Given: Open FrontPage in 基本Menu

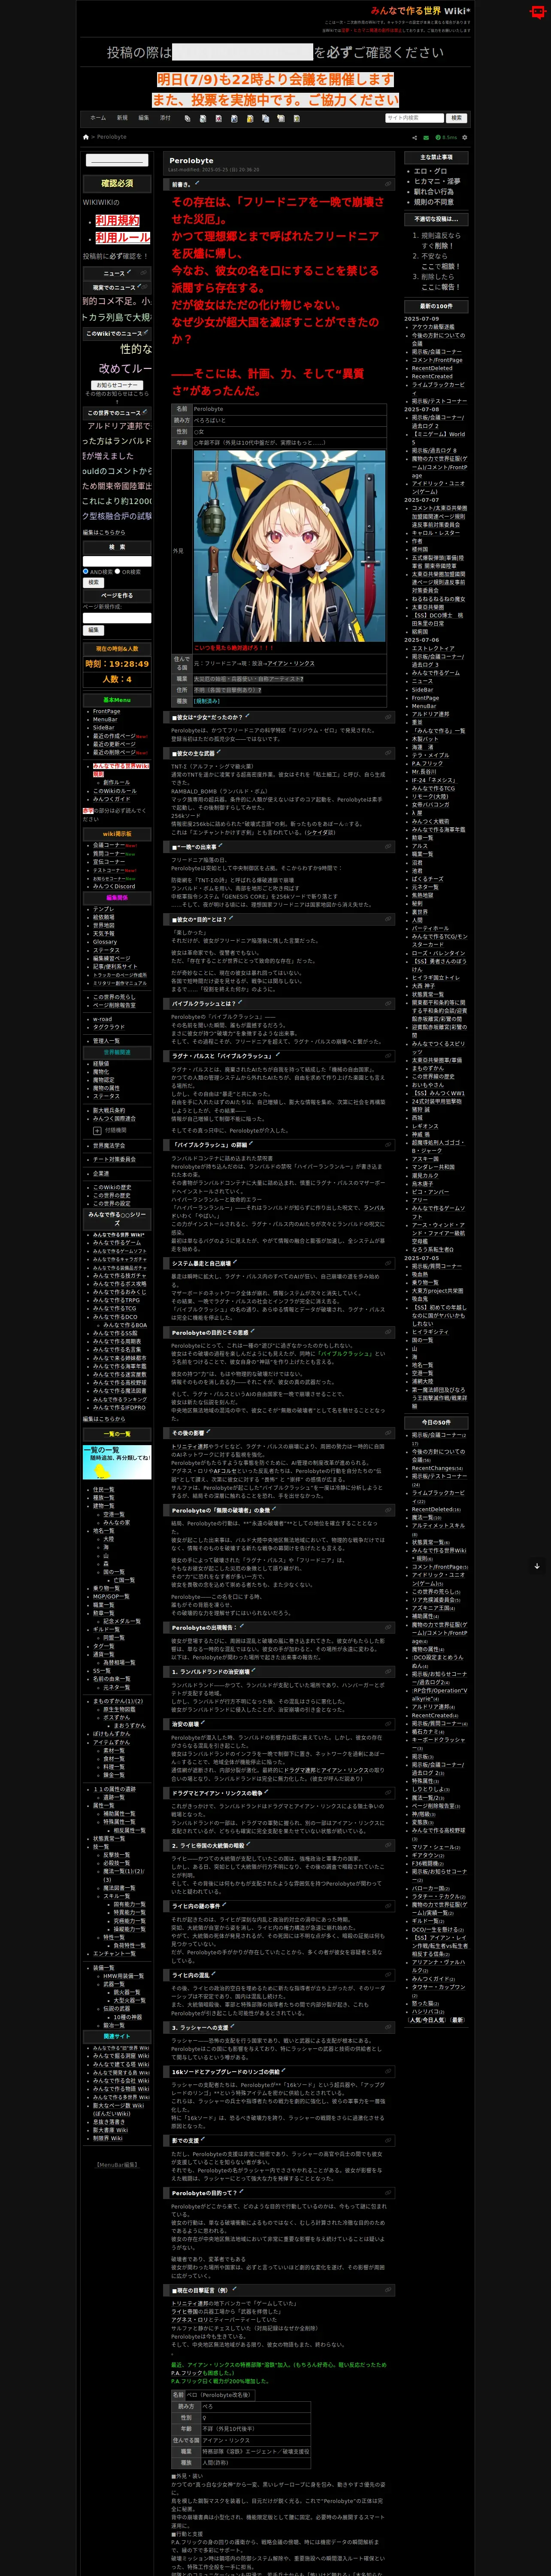Looking at the screenshot, I should [106, 711].
